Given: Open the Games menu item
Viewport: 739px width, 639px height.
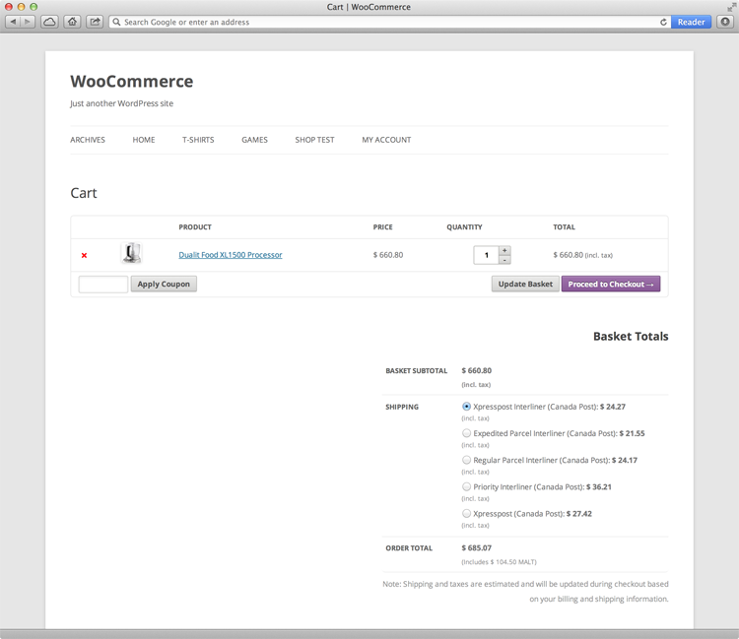Looking at the screenshot, I should [x=254, y=140].
